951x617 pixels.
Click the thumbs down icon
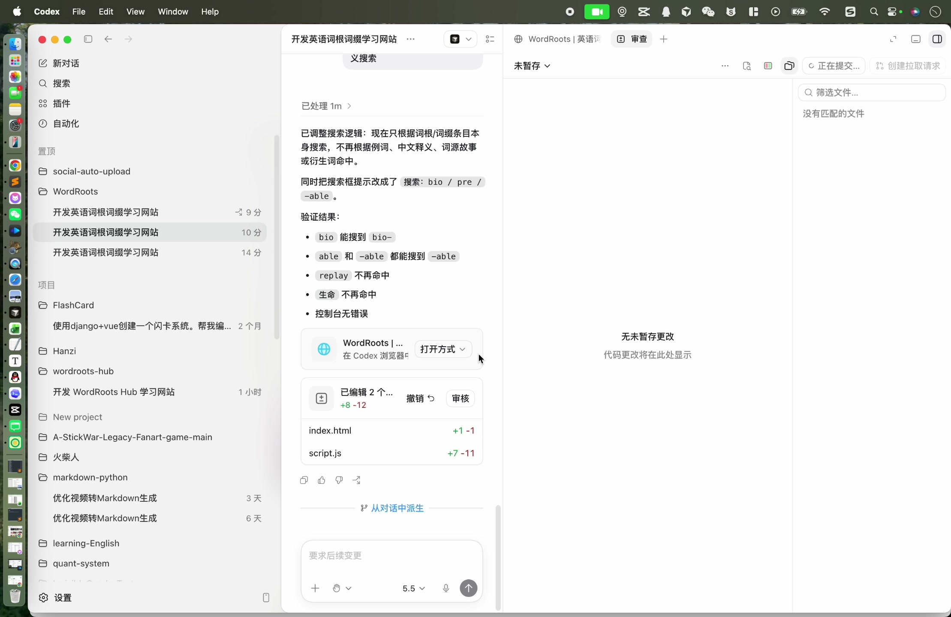pos(339,480)
